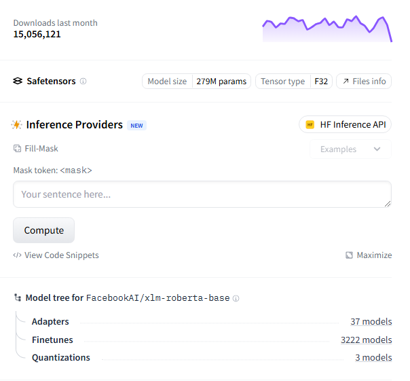This screenshot has height=381, width=410.
Task: Click the 'Downloads last month' label
Action: click(x=55, y=23)
